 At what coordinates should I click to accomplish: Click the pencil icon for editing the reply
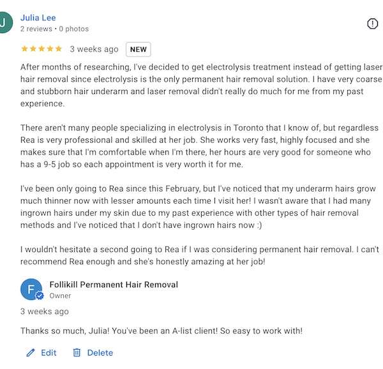(31, 352)
